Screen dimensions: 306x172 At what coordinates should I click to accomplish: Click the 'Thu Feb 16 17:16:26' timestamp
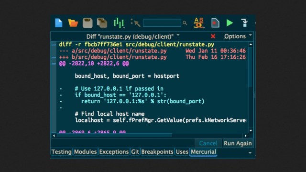click(x=216, y=57)
